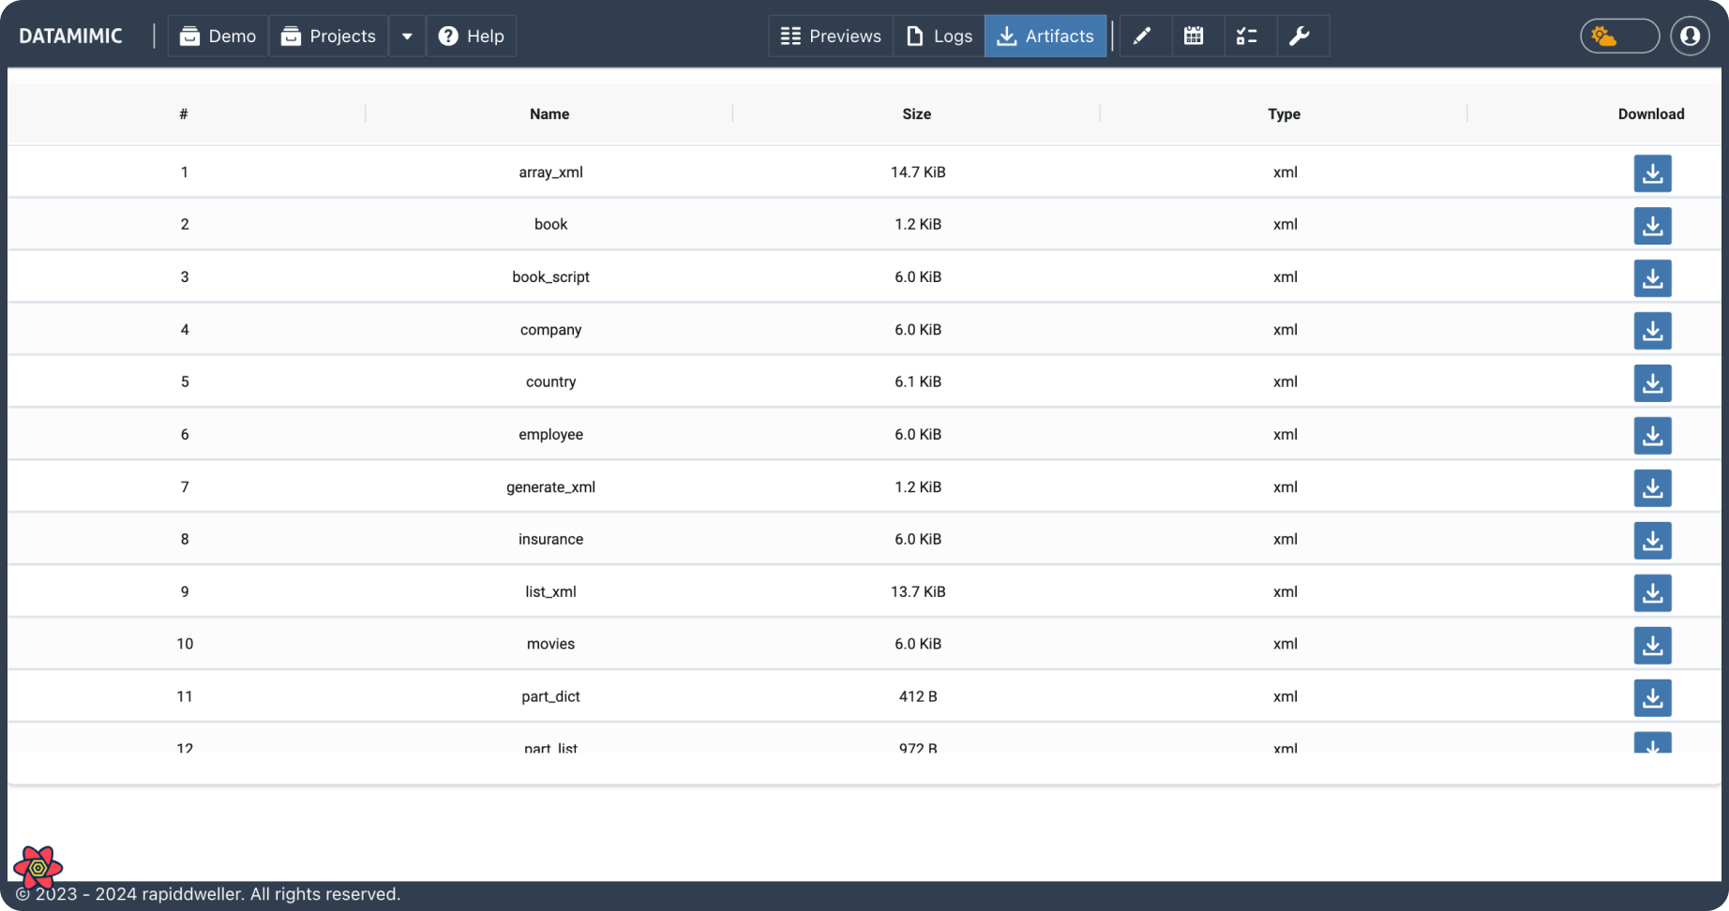Click the DATAMIMIC logo
The image size is (1729, 911).
(71, 37)
